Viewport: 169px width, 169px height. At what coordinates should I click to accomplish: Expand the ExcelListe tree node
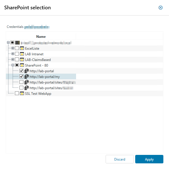[13, 48]
